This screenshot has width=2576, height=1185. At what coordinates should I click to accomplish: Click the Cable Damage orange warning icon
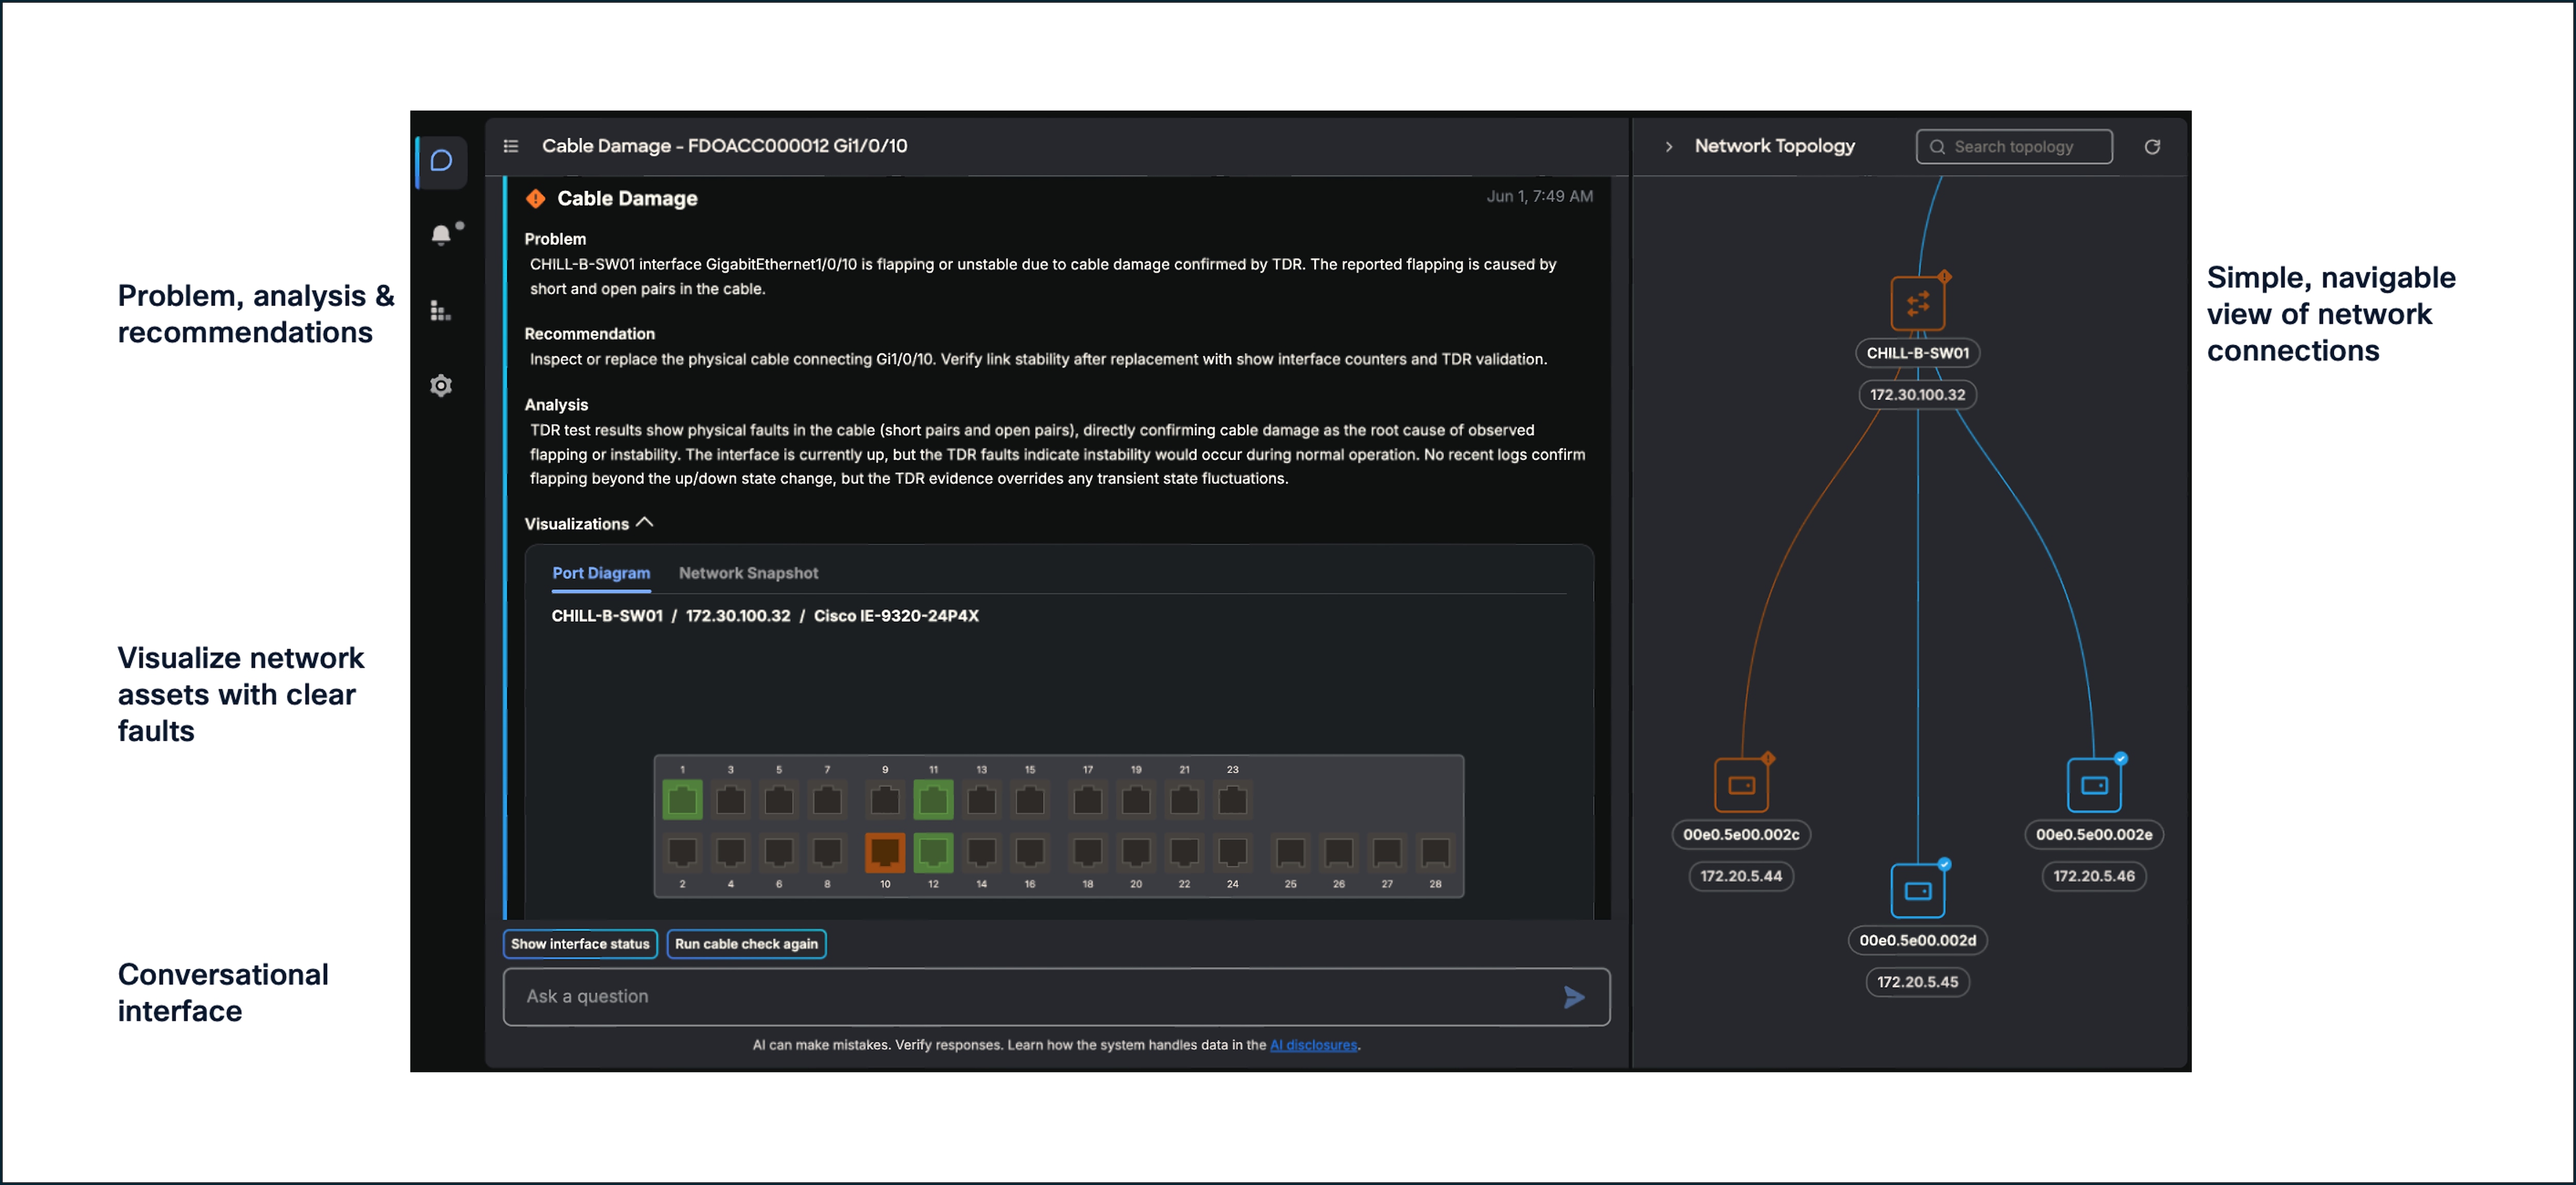(536, 198)
